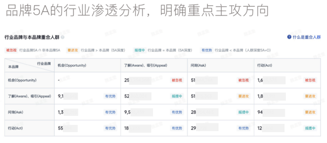Select the 行动(Act) column header
The image size is (327, 143).
coord(265,65)
